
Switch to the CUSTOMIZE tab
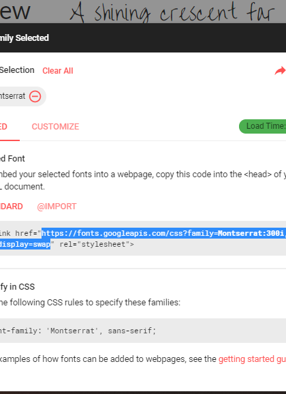click(55, 126)
